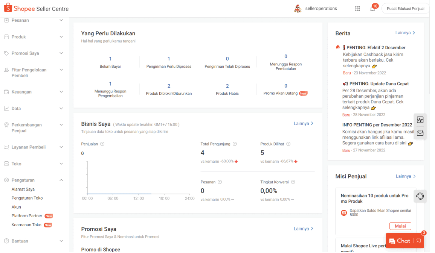This screenshot has width=435, height=253.
Task: Expand the Promosi Saya sidebar menu
Action: pyautogui.click(x=34, y=53)
